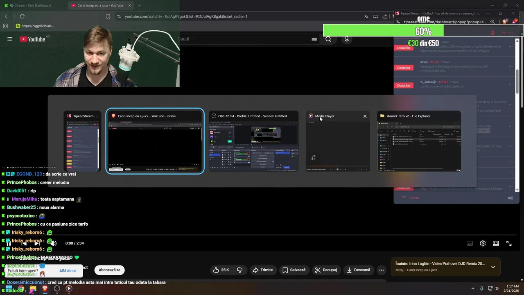Viewport: 524px width, 295px height.
Task: Toggle TipeeeStream sound speaker icon
Action: [x=510, y=198]
